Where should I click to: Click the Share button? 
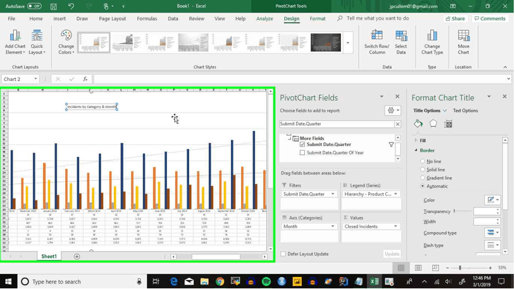456,19
